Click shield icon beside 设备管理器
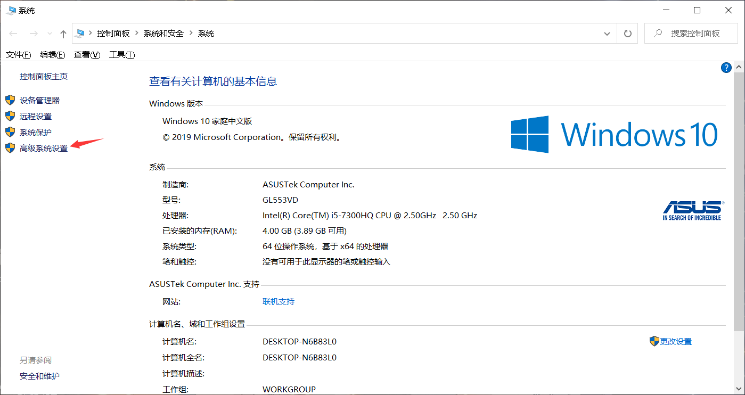Viewport: 745px width, 395px height. coord(10,100)
